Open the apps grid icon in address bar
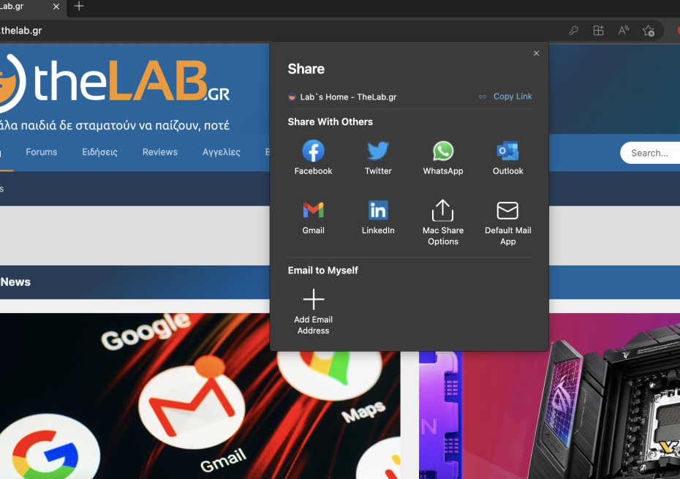 pyautogui.click(x=598, y=31)
